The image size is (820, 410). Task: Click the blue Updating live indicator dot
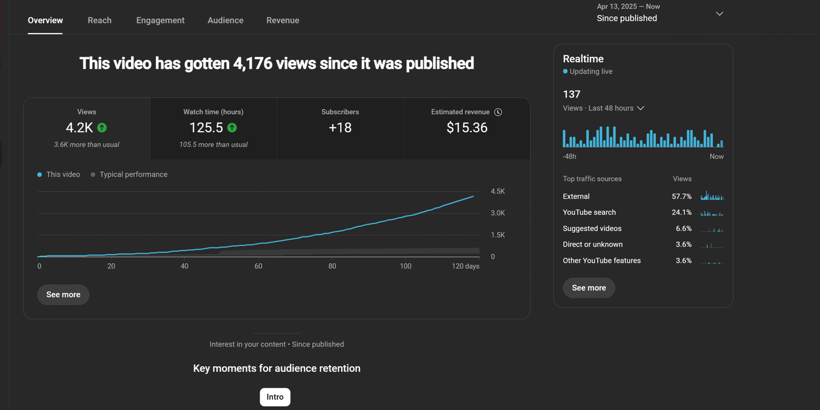(x=565, y=72)
